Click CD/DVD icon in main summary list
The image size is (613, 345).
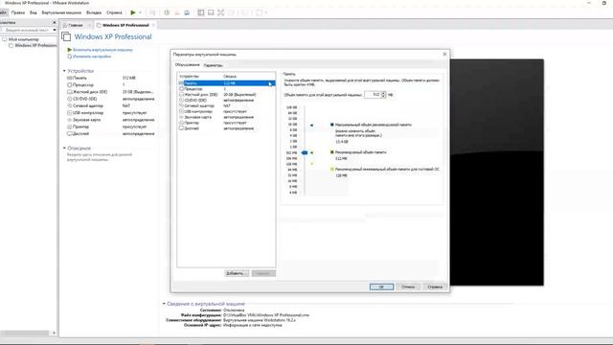coord(69,99)
